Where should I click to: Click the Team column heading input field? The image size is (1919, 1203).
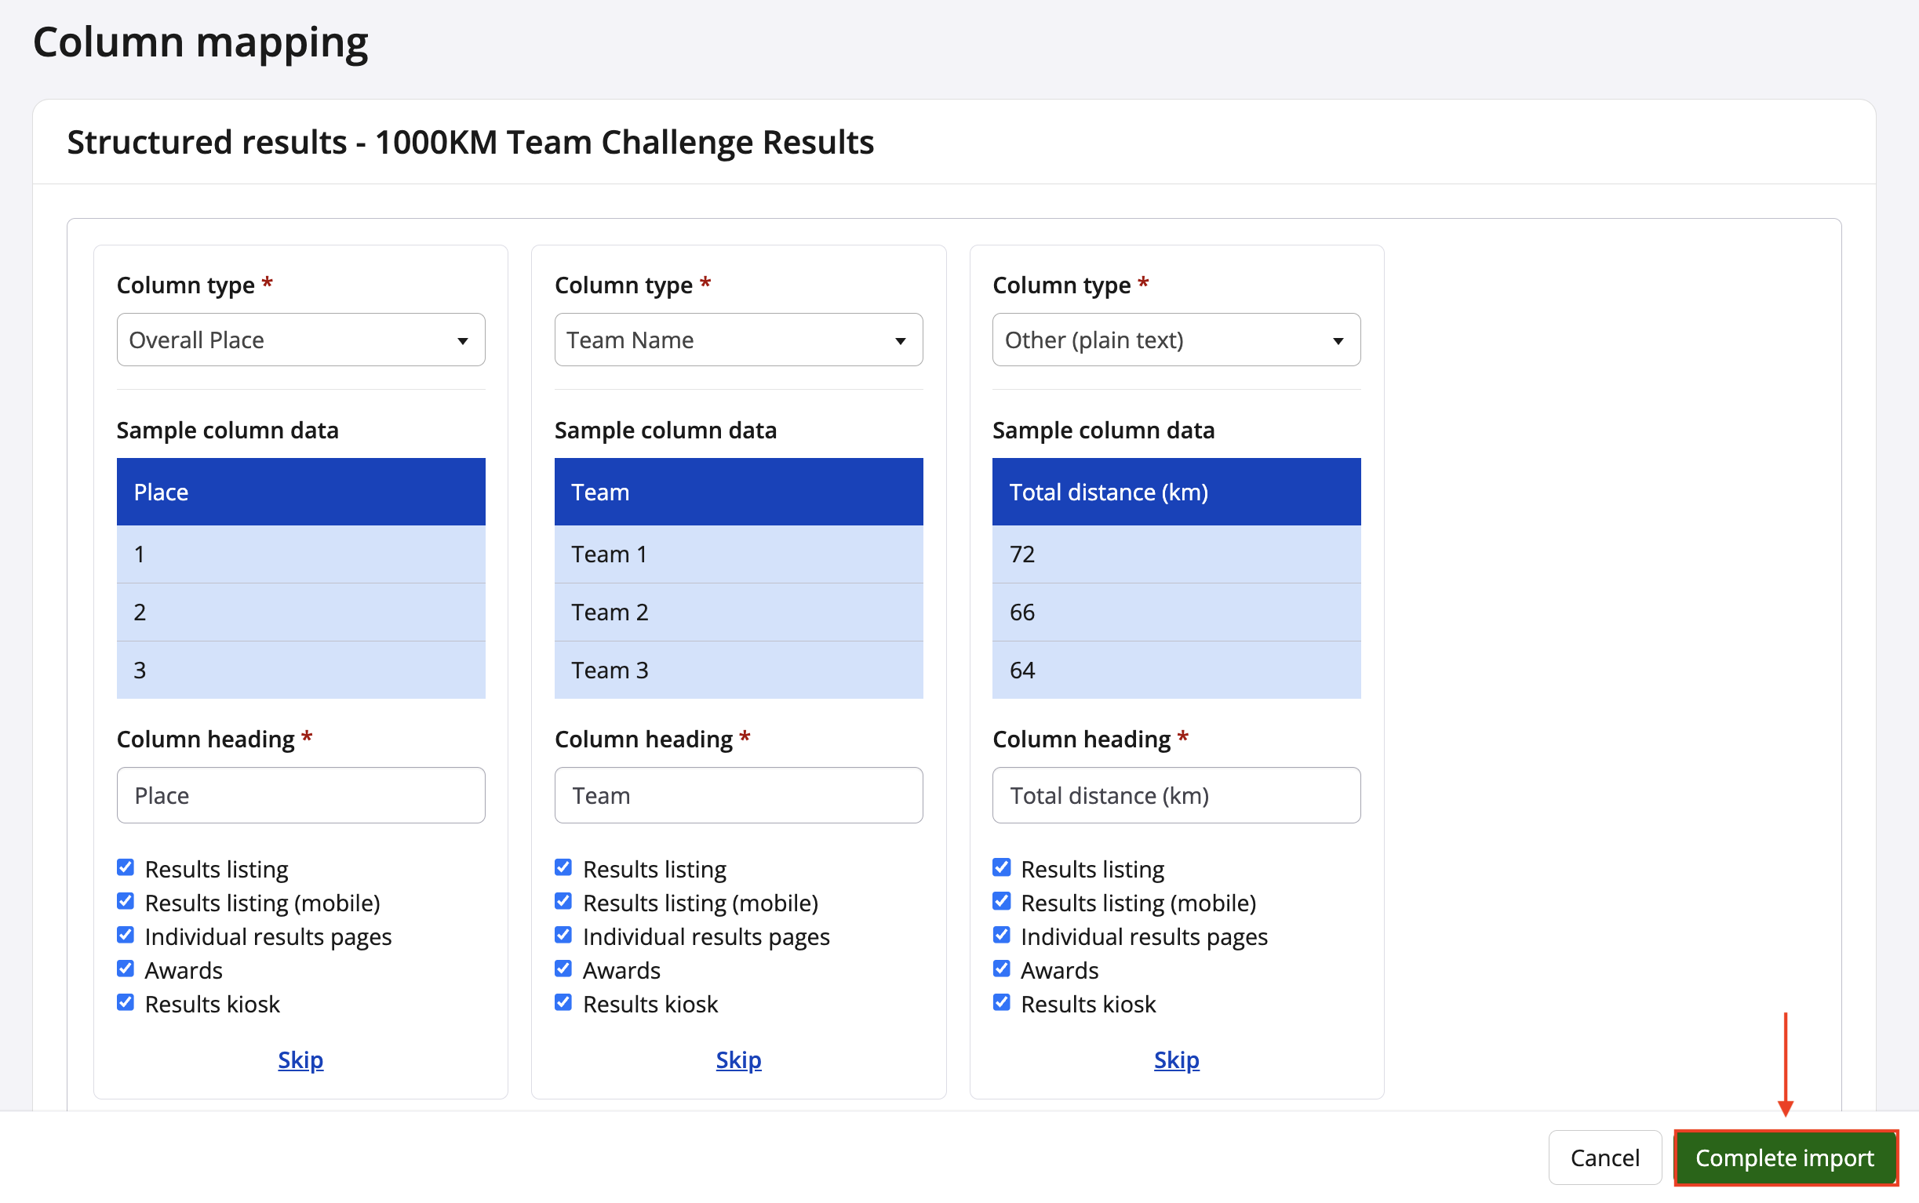point(737,795)
